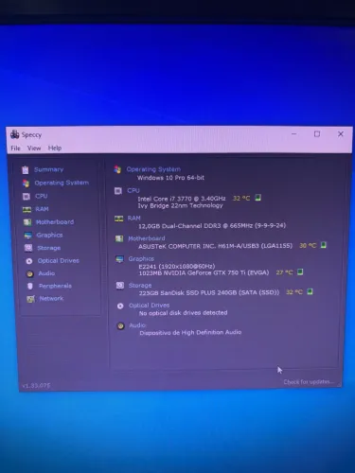Open the Graphics heading link in summary

point(141,259)
